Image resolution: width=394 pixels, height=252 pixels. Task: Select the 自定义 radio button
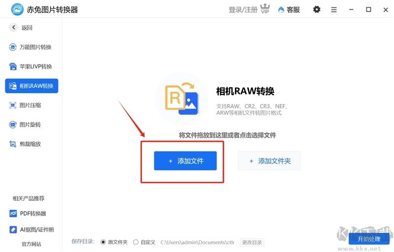tap(136, 242)
